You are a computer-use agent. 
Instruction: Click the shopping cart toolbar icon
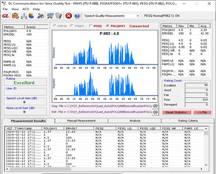(50, 16)
